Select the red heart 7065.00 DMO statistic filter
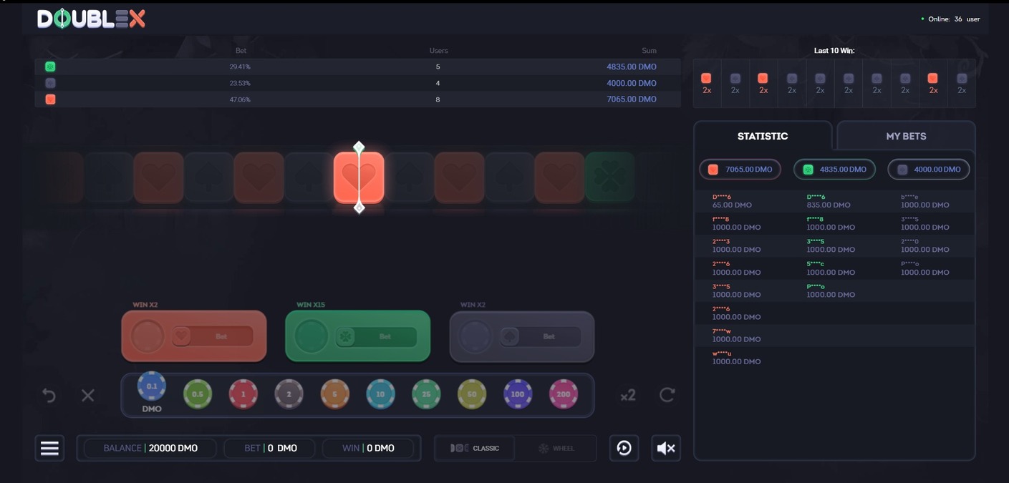Viewport: 1009px width, 483px height. click(739, 169)
